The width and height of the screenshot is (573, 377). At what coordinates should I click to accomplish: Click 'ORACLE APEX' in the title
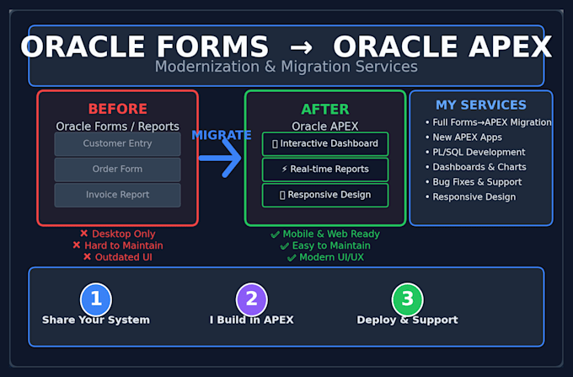442,46
